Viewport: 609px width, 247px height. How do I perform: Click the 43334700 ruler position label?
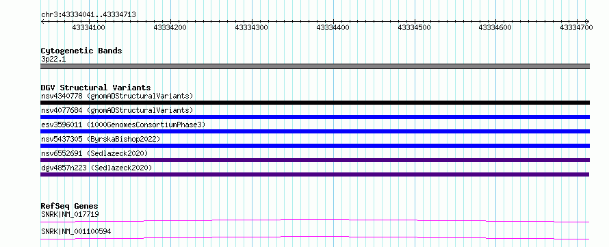tap(576, 27)
